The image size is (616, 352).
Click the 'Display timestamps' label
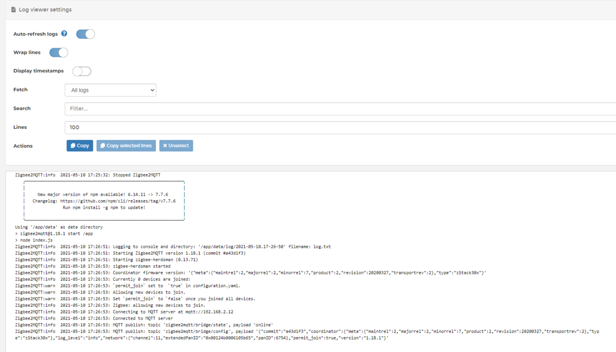(x=38, y=71)
